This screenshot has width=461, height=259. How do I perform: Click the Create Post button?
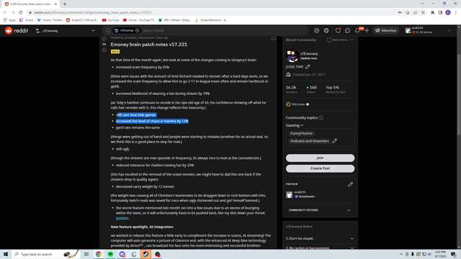click(x=320, y=168)
